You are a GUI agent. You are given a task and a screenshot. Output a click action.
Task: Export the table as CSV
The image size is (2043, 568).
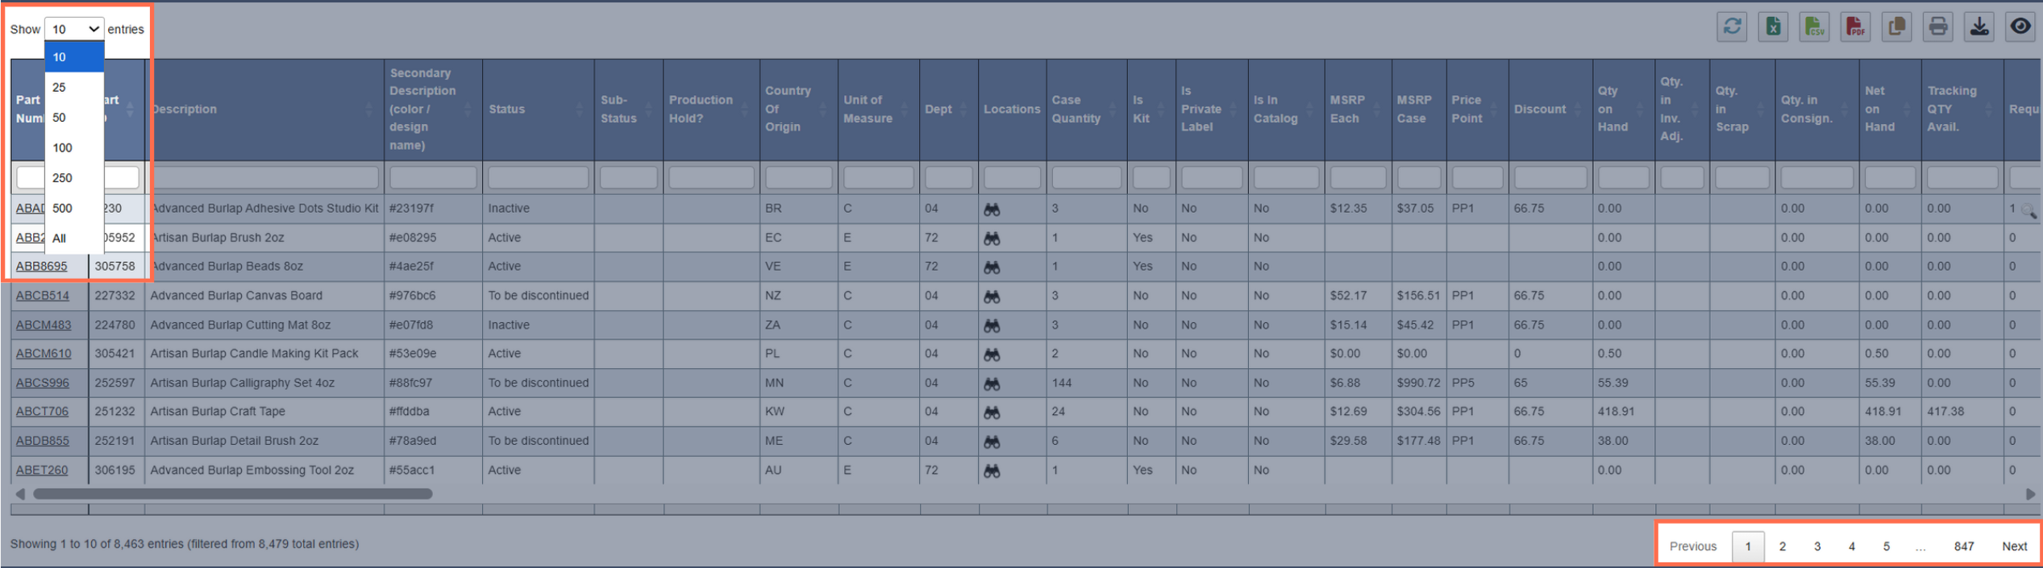(x=1814, y=27)
